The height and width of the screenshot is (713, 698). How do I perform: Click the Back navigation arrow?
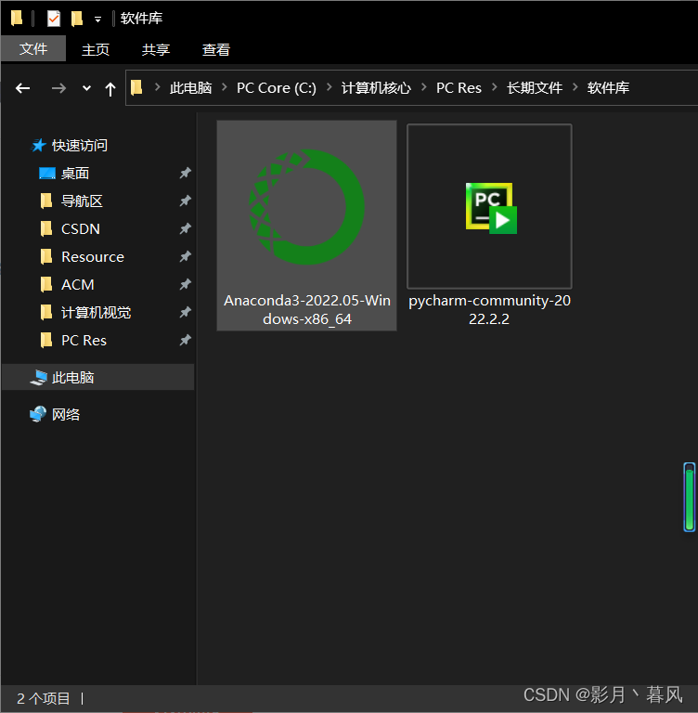pos(22,88)
